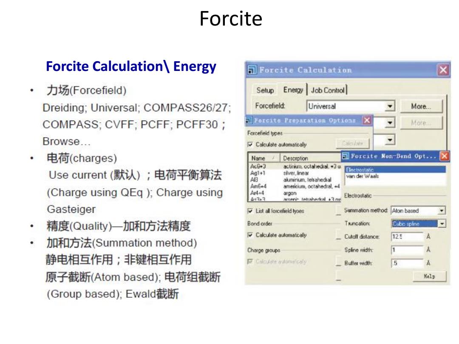Click the More... button next to Forcefield
This screenshot has height=344, width=459.
(421, 106)
